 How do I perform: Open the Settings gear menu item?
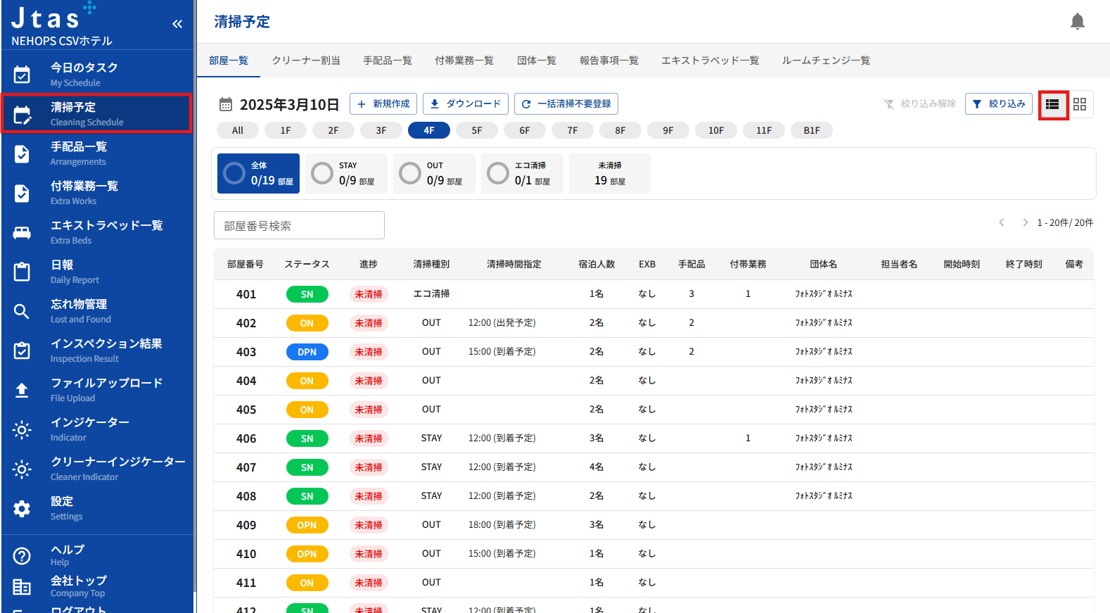pyautogui.click(x=97, y=507)
